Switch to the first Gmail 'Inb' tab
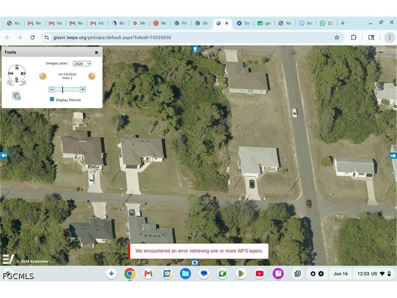This screenshot has height=298, width=397. tap(56, 23)
